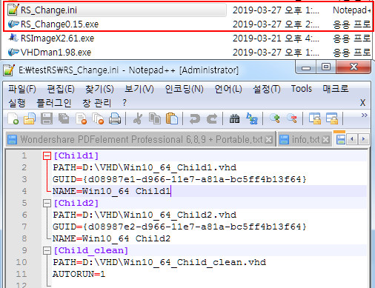Viewport: 375px width, 288px height.
Task: Click the RS_Change.ini Notepad++ file icon
Action: 13,10
